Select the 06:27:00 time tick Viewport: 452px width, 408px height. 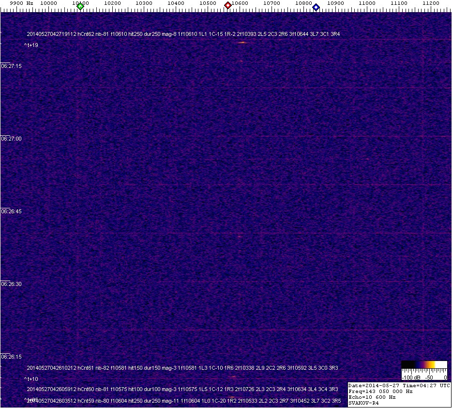click(x=11, y=139)
